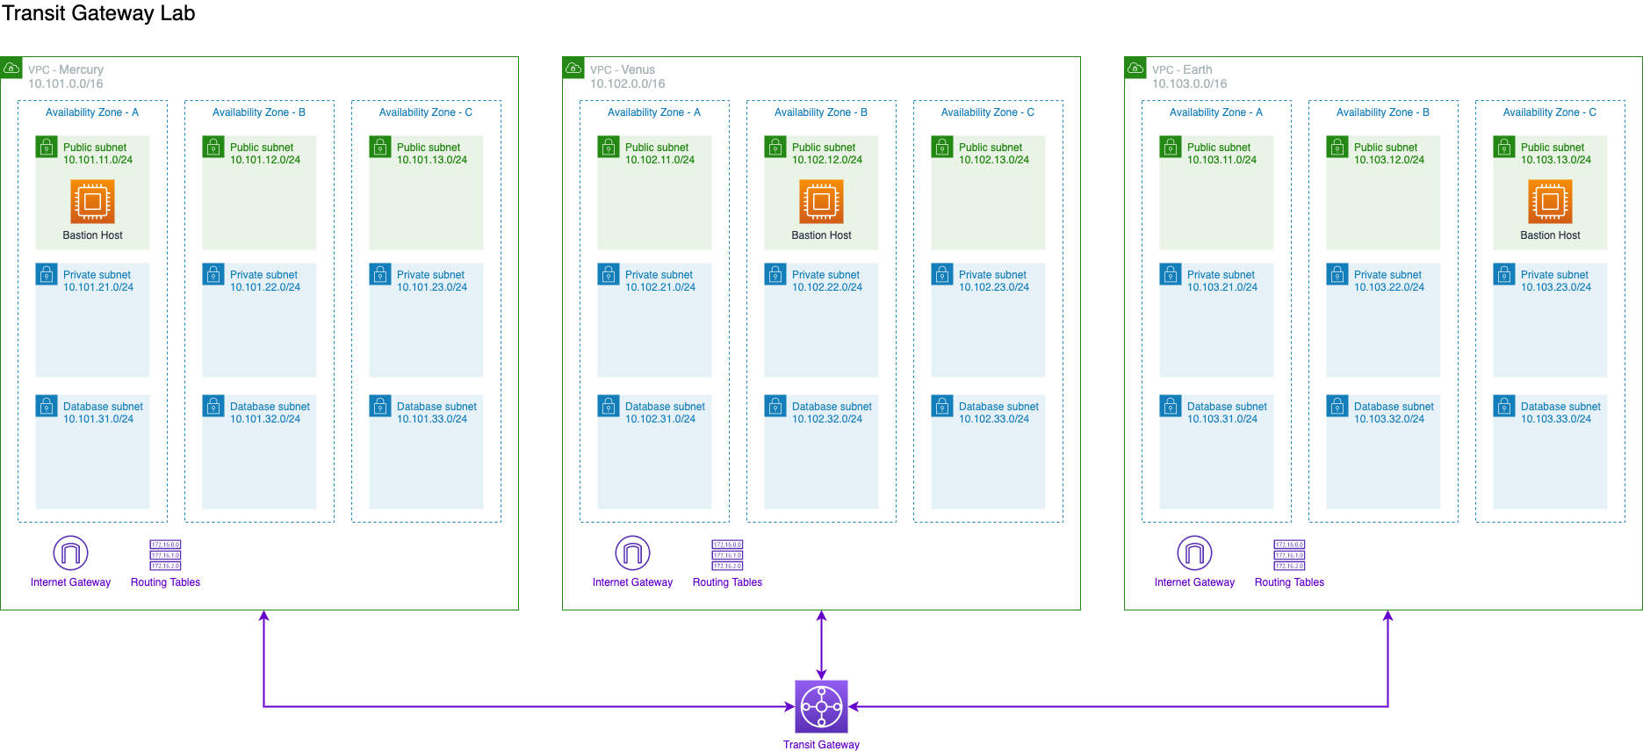Click the VPC Mercury cloud icon
The image size is (1643, 751).
coord(11,68)
